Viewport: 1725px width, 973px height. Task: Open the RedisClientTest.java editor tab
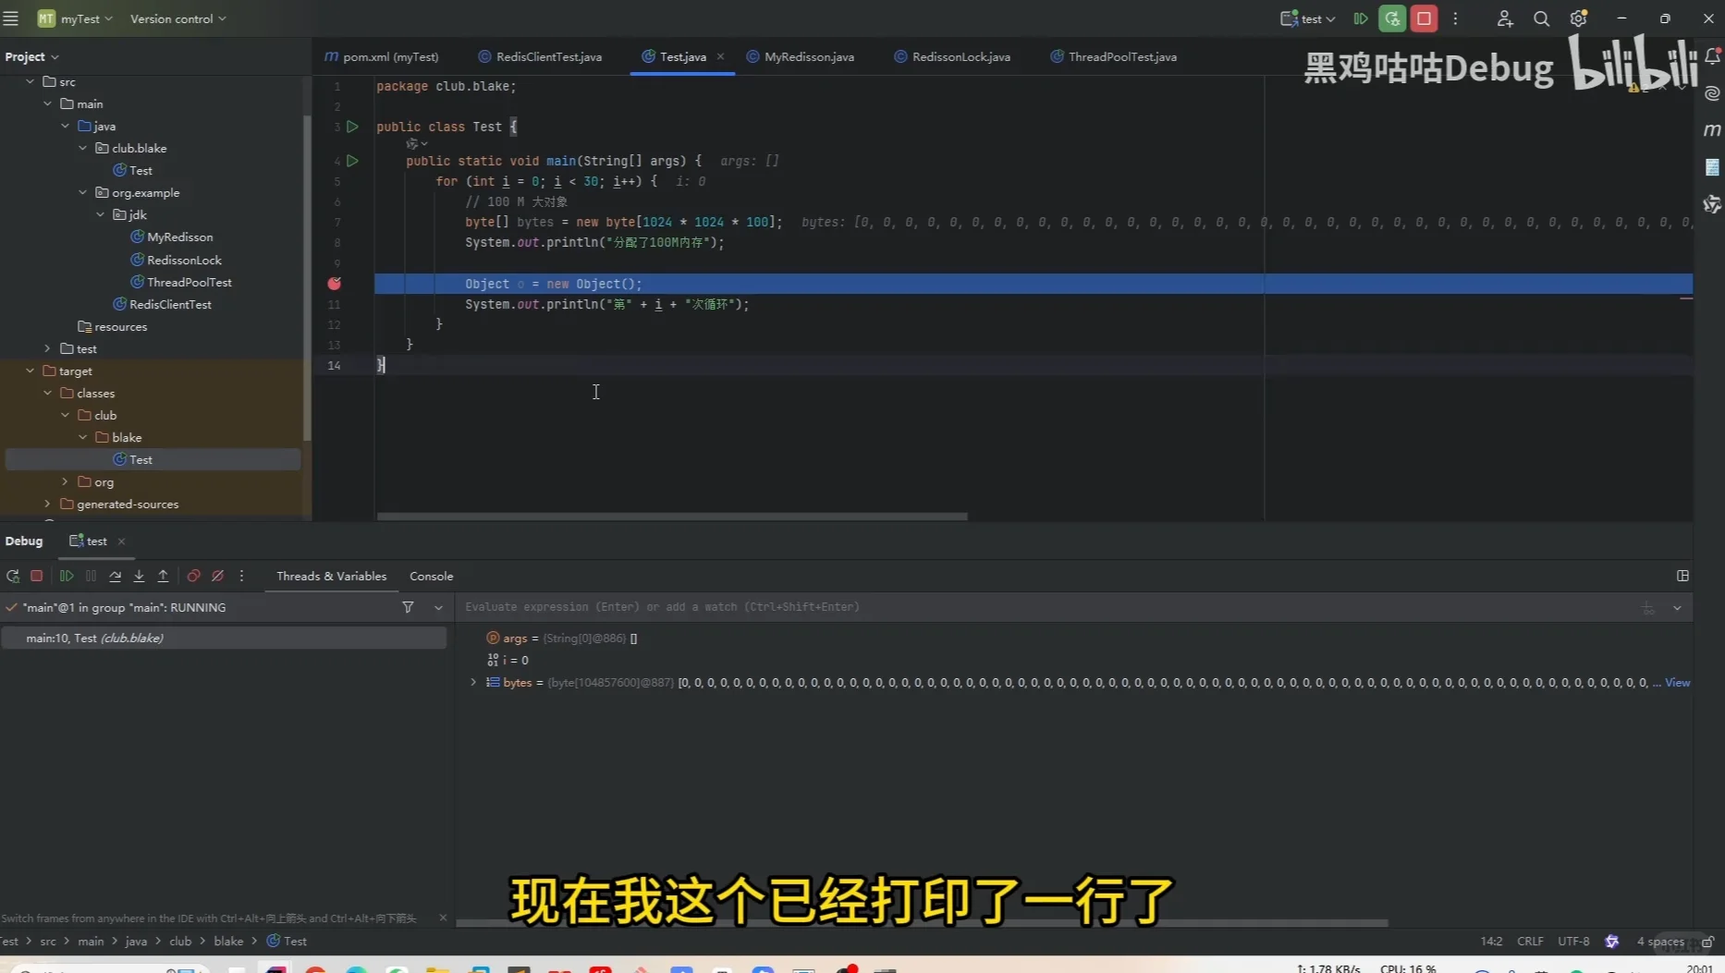(547, 56)
